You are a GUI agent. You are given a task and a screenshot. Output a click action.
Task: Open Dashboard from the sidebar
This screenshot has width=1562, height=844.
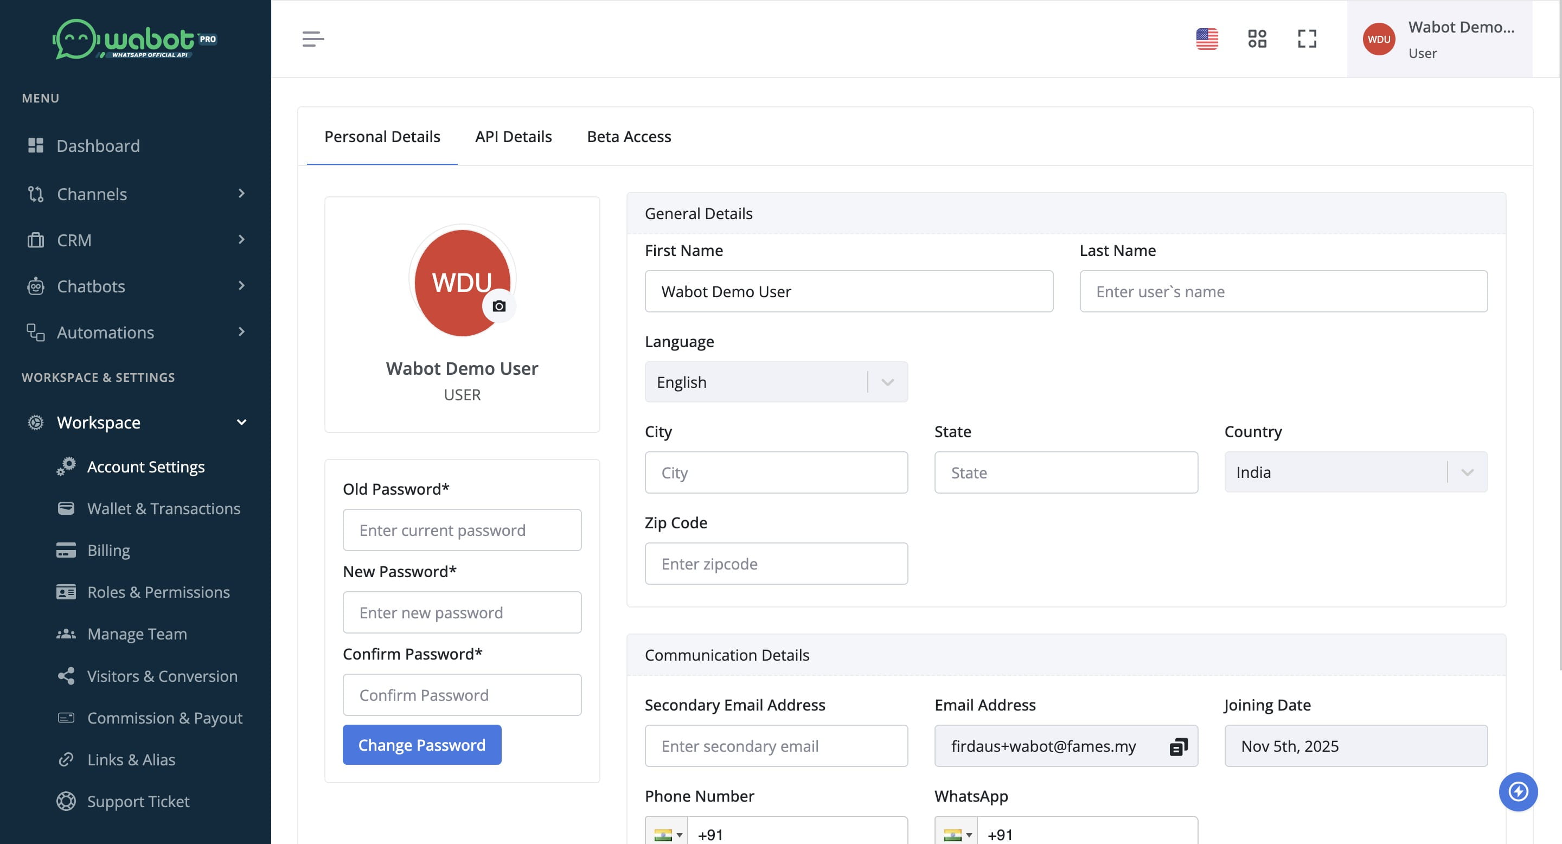pos(98,145)
